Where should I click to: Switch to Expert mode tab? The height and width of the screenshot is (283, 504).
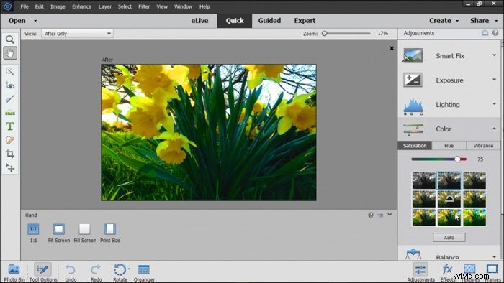pos(305,21)
